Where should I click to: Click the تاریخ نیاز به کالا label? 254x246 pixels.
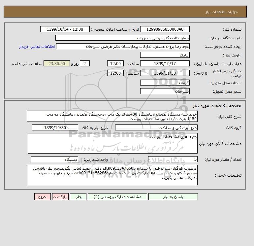pos(95,128)
